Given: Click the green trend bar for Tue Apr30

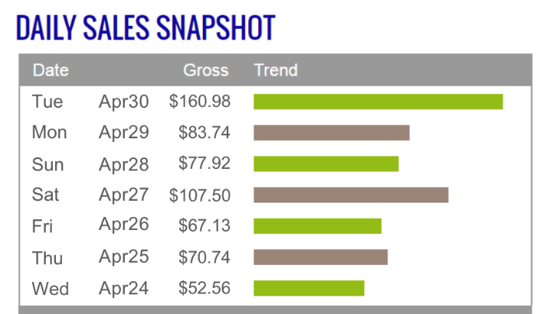Looking at the screenshot, I should (x=377, y=102).
